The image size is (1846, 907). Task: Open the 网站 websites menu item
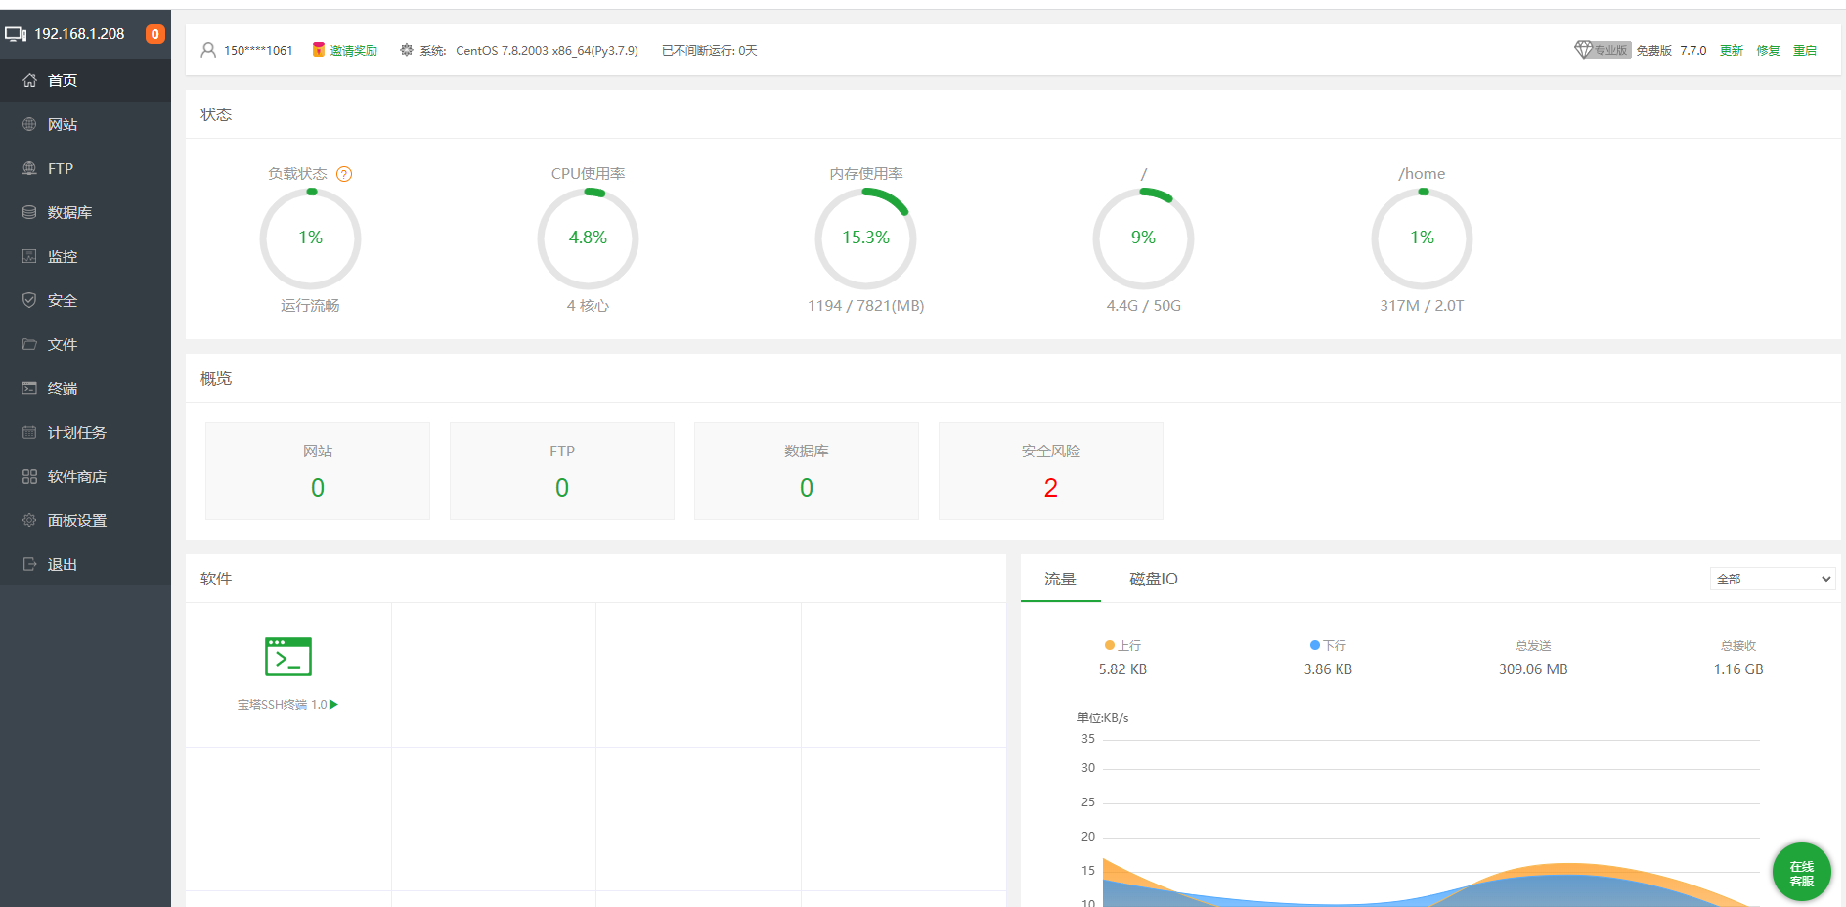tap(85, 124)
